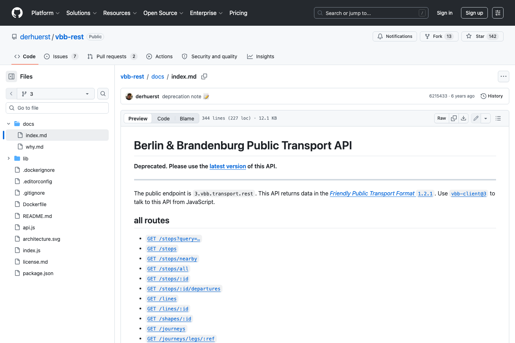The width and height of the screenshot is (515, 343).
Task: Click the latest version link
Action: pos(227,166)
